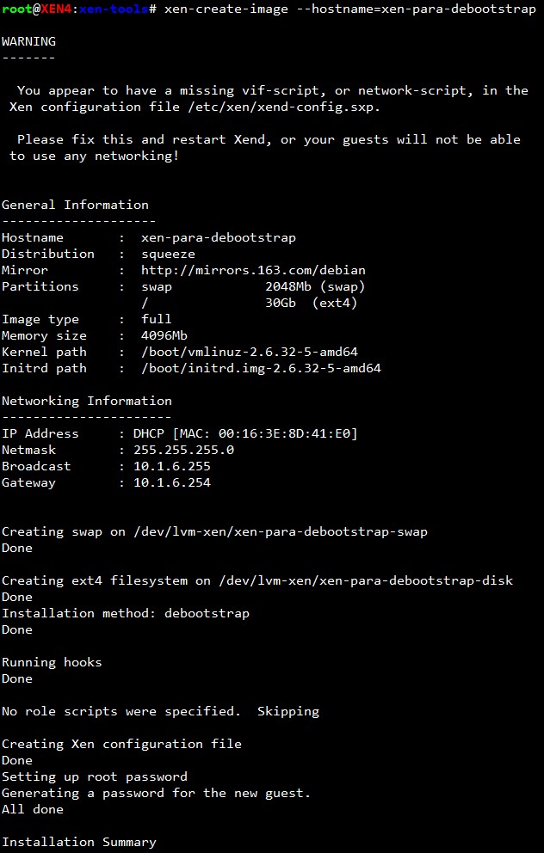
Task: Click the Installation Summary heading
Action: pyautogui.click(x=78, y=842)
